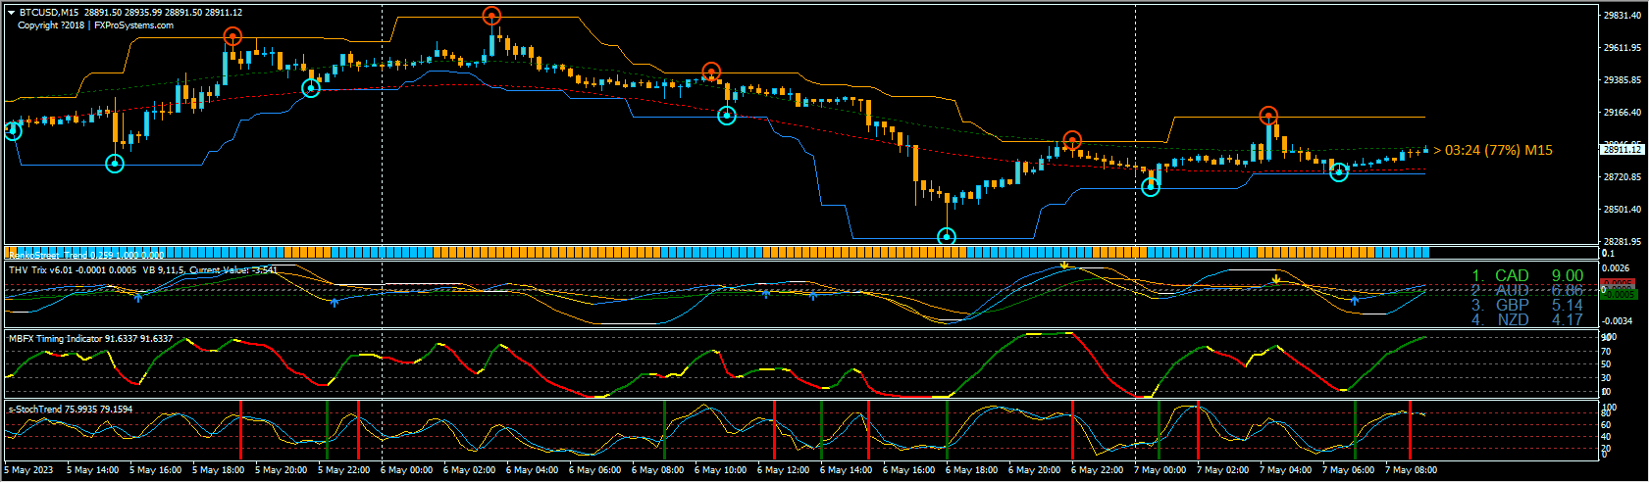
Task: Click the rightmost red line in s-StochTrend
Action: [1410, 429]
